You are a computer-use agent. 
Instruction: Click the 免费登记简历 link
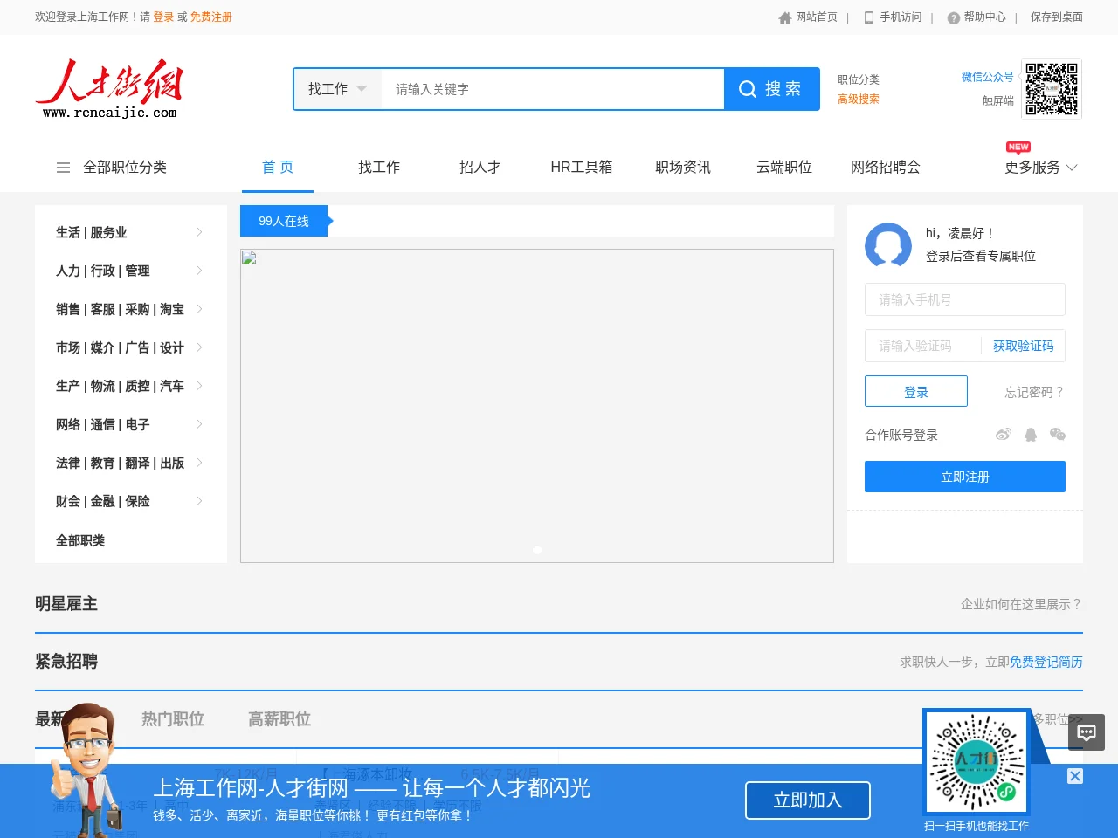tap(1046, 663)
